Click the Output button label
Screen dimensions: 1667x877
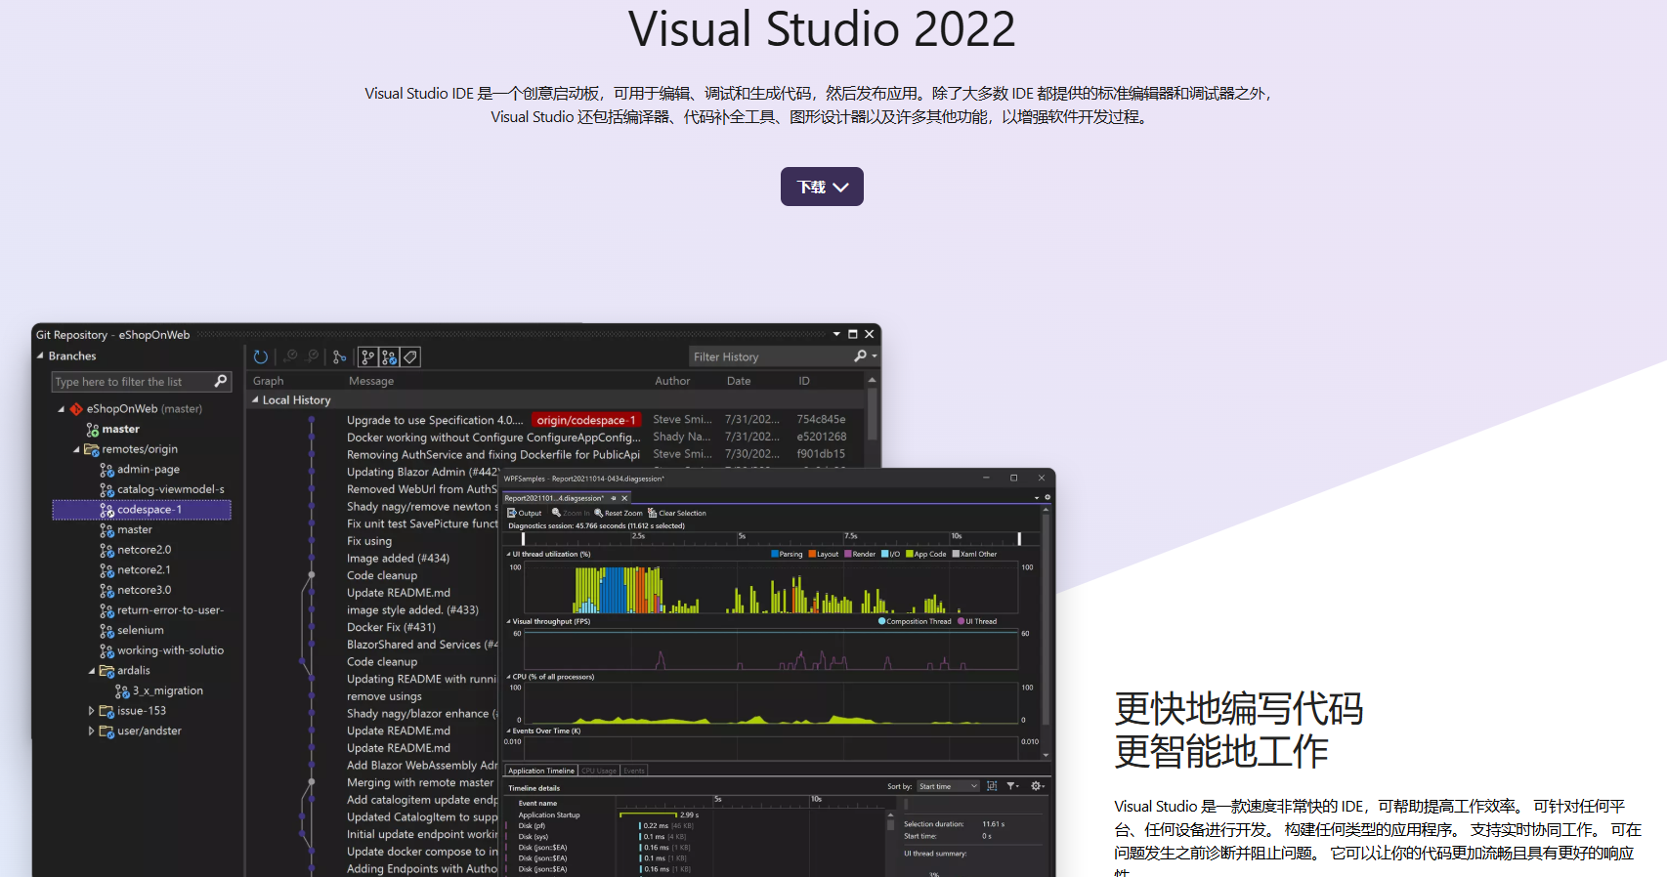pos(530,513)
